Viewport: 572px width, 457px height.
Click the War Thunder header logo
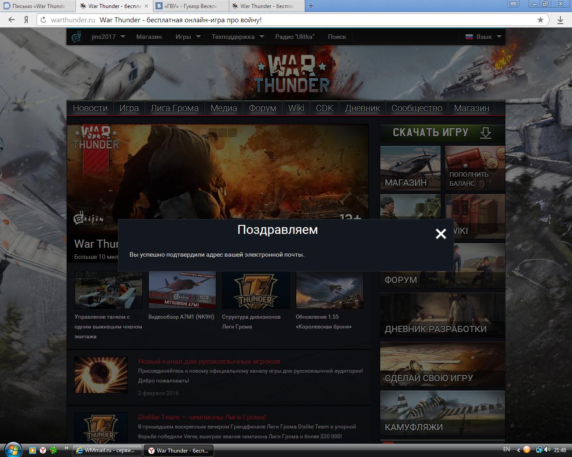tap(292, 74)
